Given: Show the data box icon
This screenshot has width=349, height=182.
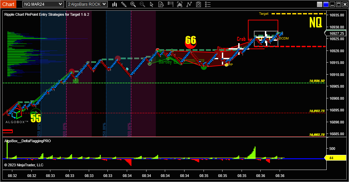Looking at the screenshot, I should 161,4.
